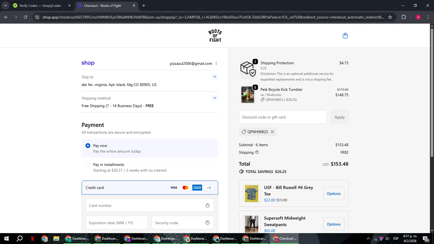Expand the Ship to address section
This screenshot has width=434, height=244.
(x=215, y=77)
